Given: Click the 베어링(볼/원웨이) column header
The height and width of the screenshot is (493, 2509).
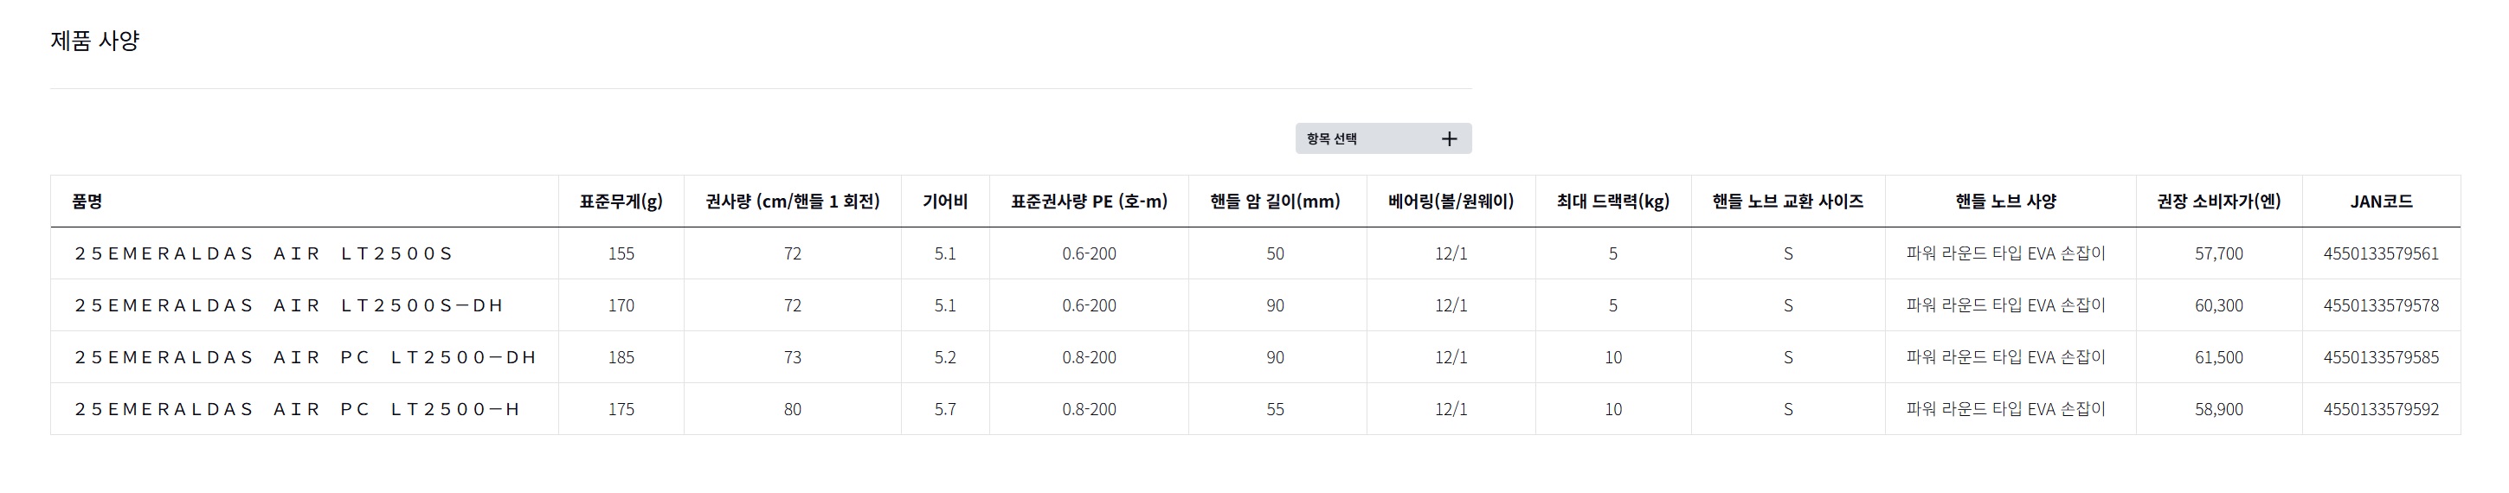Looking at the screenshot, I should coord(1451,202).
